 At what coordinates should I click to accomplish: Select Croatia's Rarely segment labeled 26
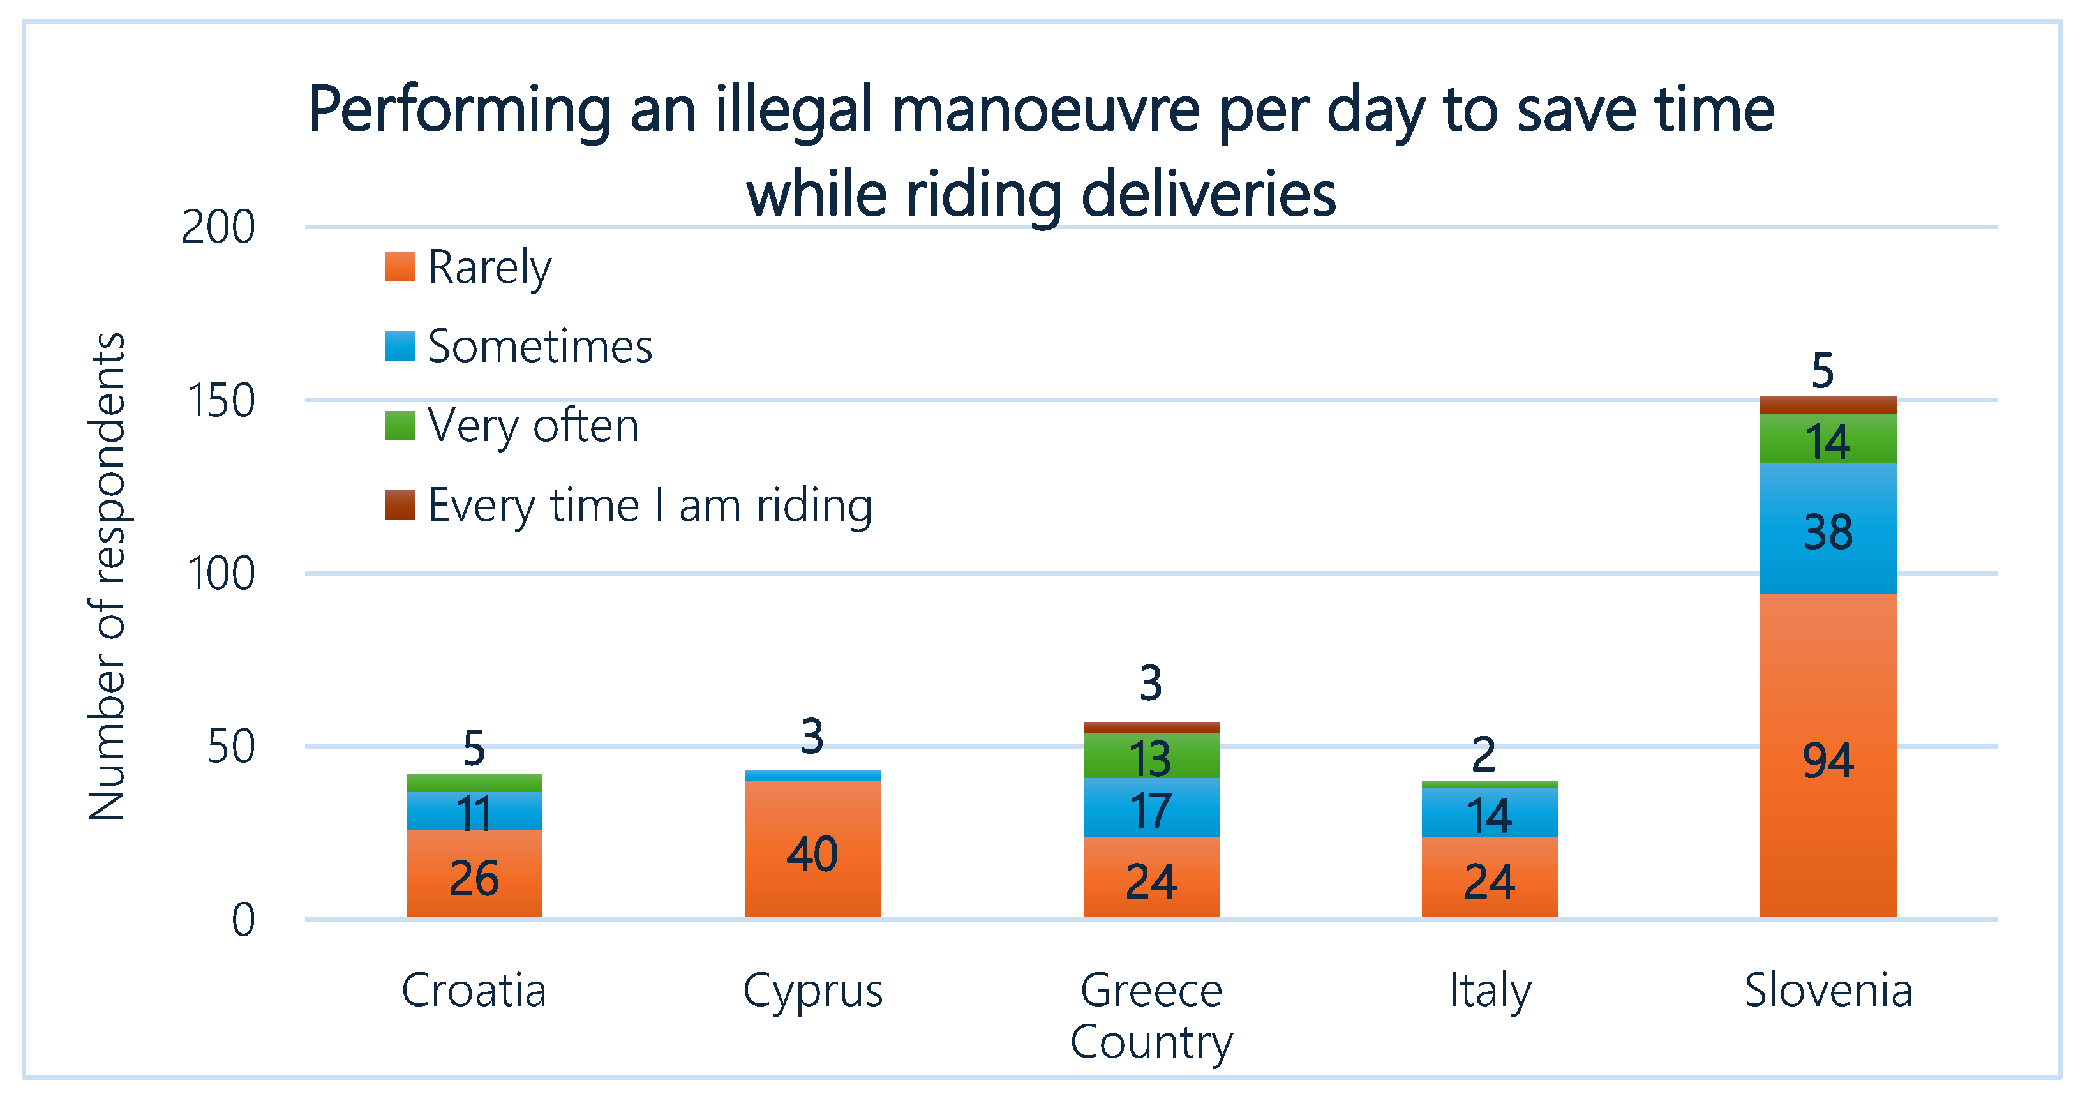(x=474, y=874)
